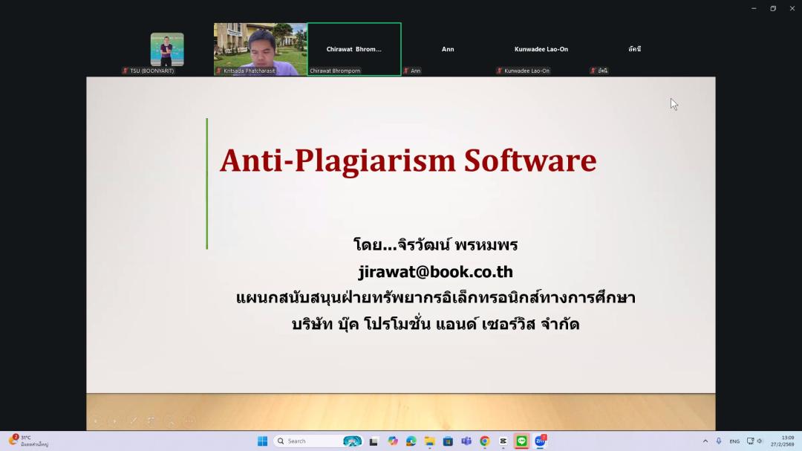Open the Zoom app in taskbar

click(x=540, y=441)
